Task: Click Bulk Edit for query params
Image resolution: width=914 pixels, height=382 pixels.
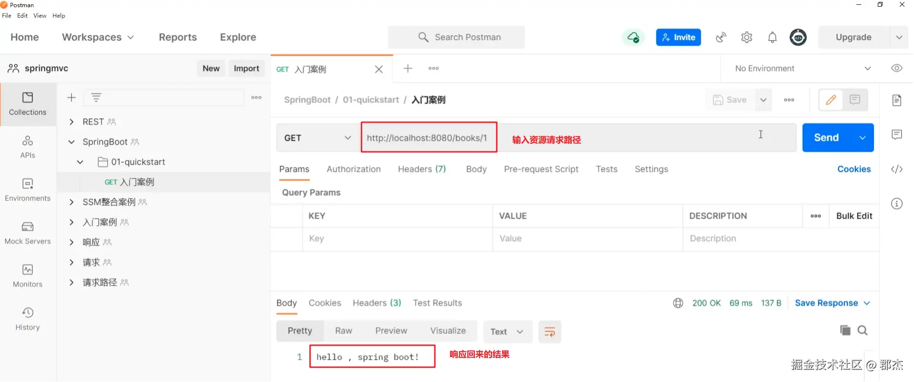Action: 854,216
